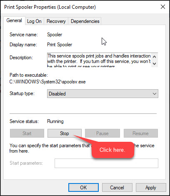This screenshot has width=170, height=196.
Task: Click the Start parameters text field
Action: (106, 163)
